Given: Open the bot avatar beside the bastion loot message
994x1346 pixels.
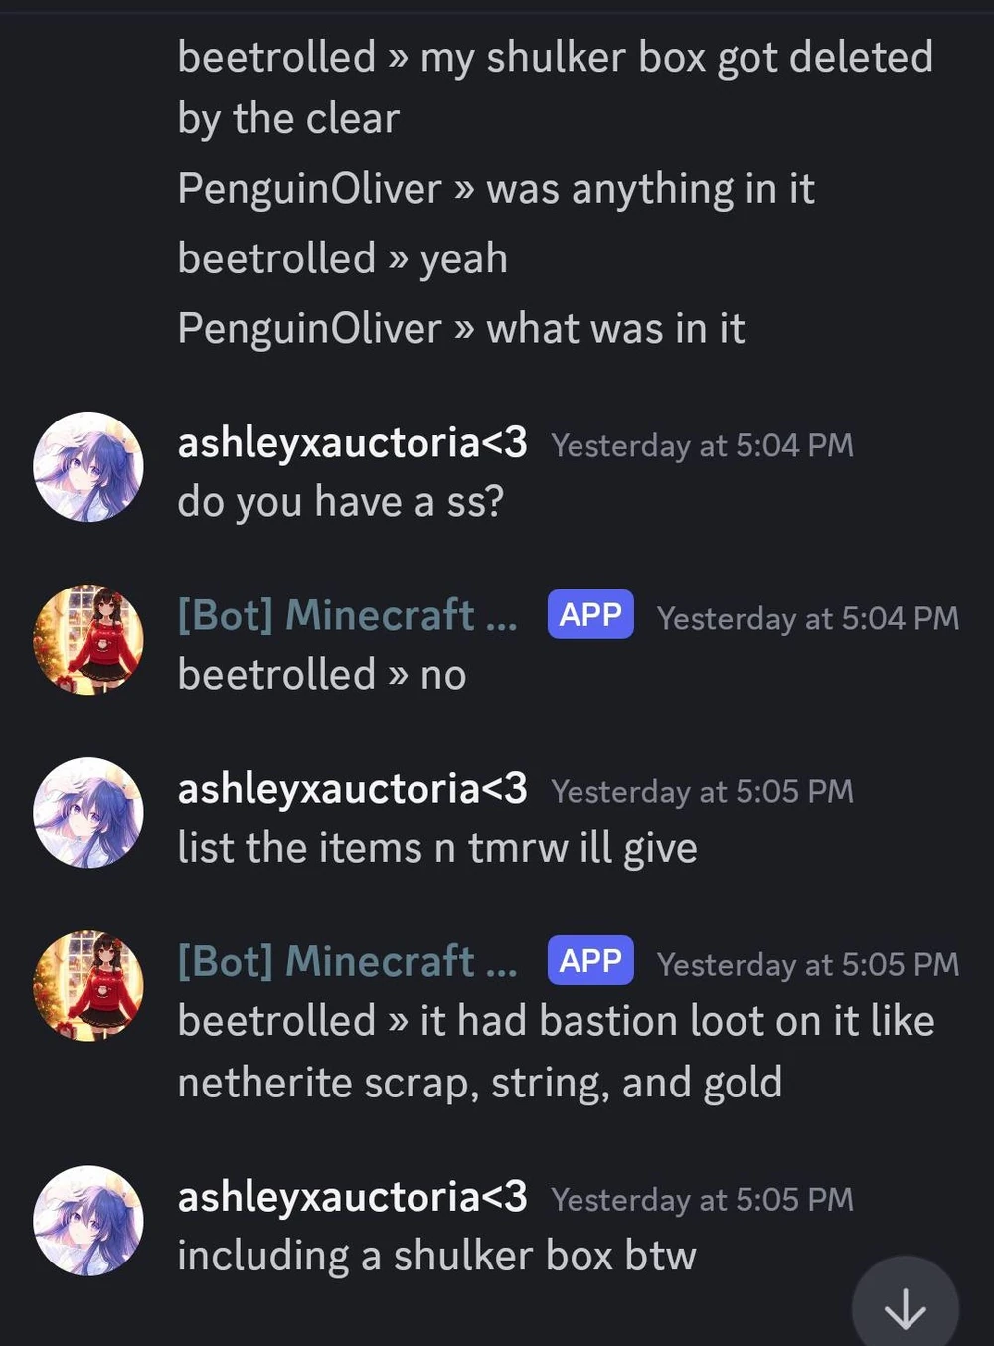Looking at the screenshot, I should tap(88, 986).
